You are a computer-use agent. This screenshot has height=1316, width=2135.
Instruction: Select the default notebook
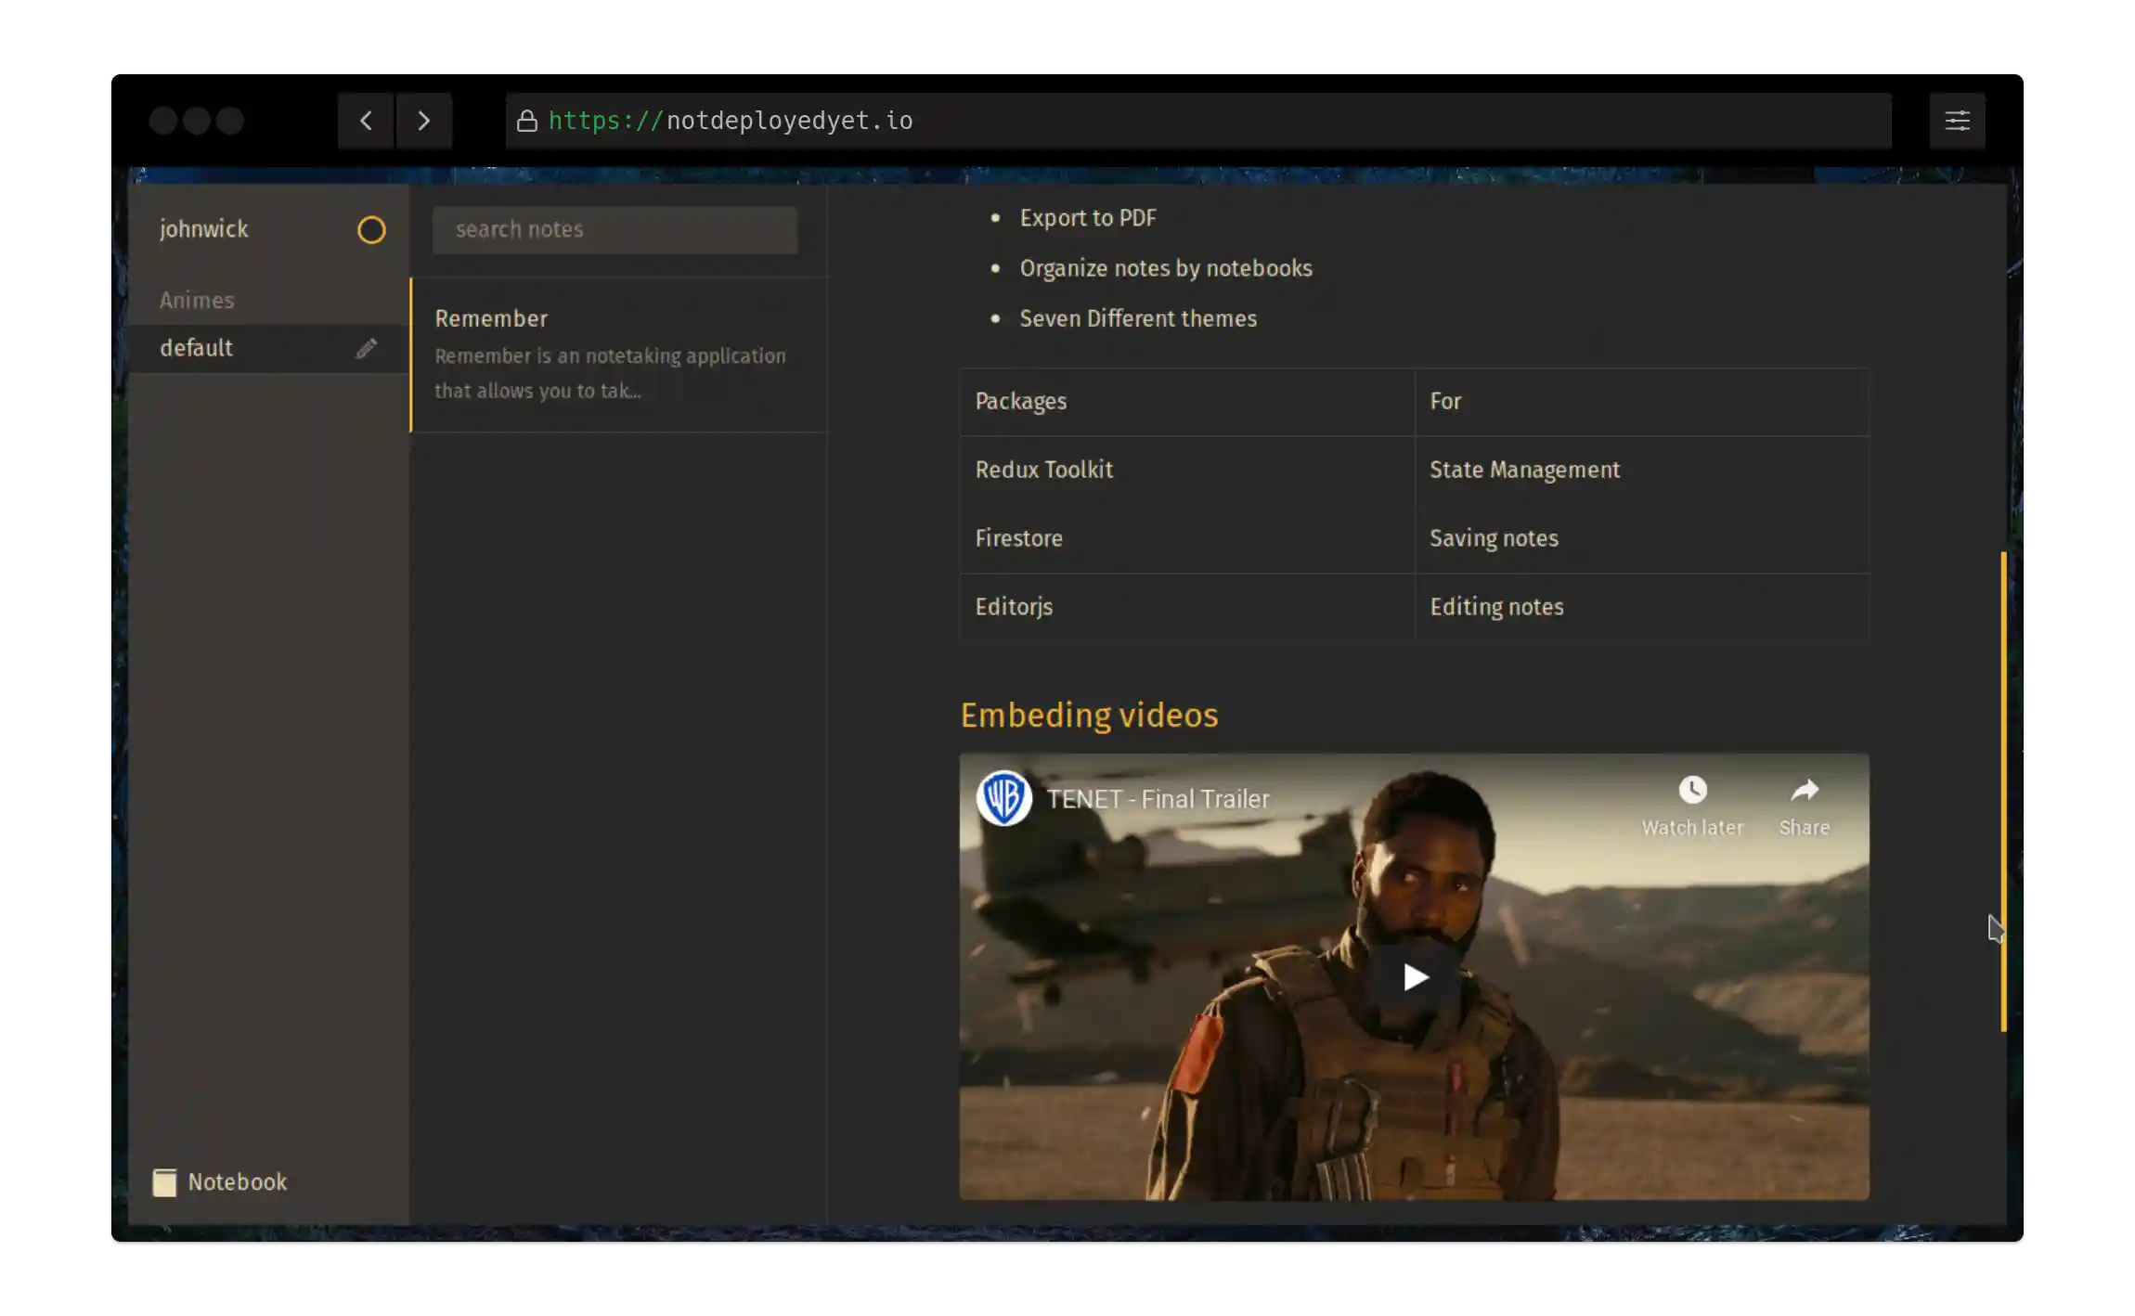click(x=197, y=348)
